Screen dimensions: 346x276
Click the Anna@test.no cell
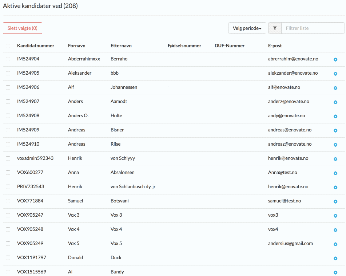tap(282, 173)
